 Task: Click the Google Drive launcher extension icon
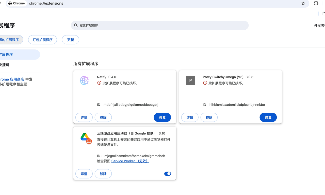coord(86,138)
